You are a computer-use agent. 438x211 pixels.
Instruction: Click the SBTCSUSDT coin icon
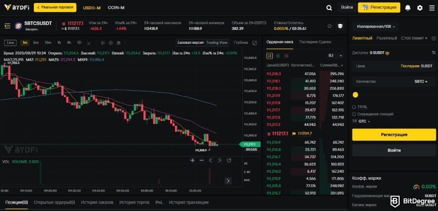(x=18, y=26)
